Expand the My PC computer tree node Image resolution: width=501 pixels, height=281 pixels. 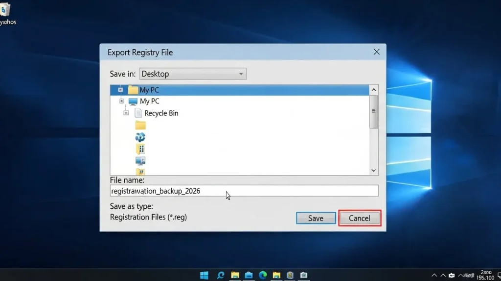122,101
